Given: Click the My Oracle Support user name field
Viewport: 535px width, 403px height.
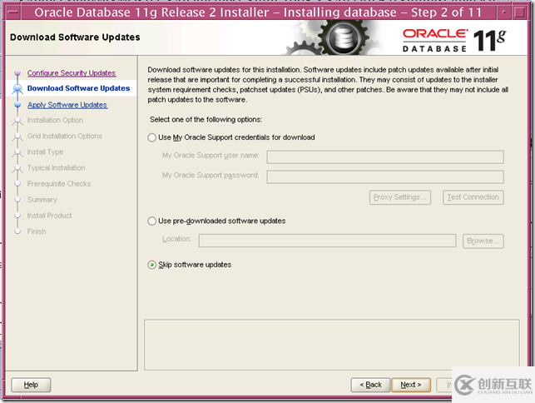Looking at the screenshot, I should [x=385, y=157].
